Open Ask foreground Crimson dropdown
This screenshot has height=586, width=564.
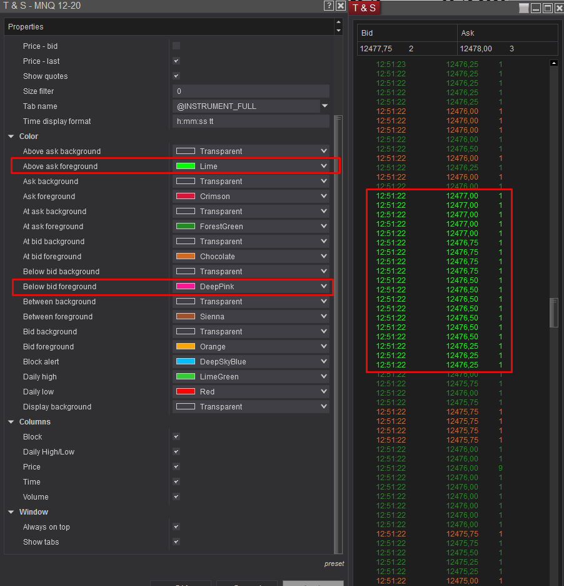pyautogui.click(x=251, y=196)
